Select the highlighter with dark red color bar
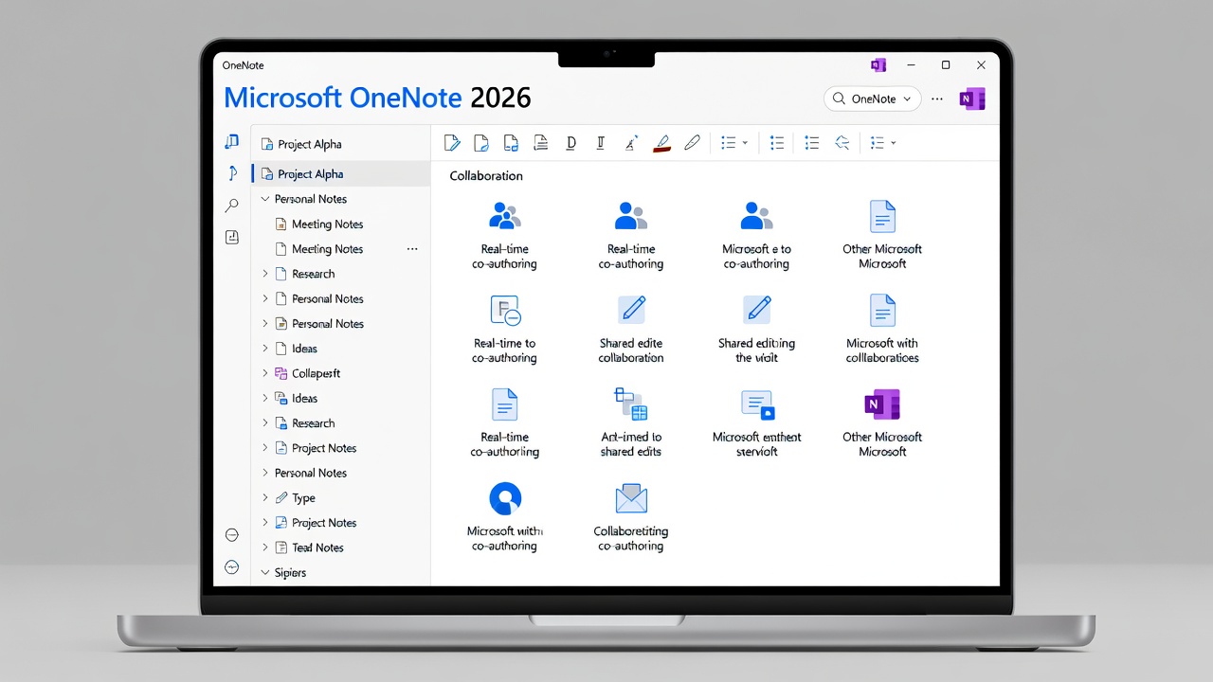Image resolution: width=1213 pixels, height=682 pixels. click(661, 143)
